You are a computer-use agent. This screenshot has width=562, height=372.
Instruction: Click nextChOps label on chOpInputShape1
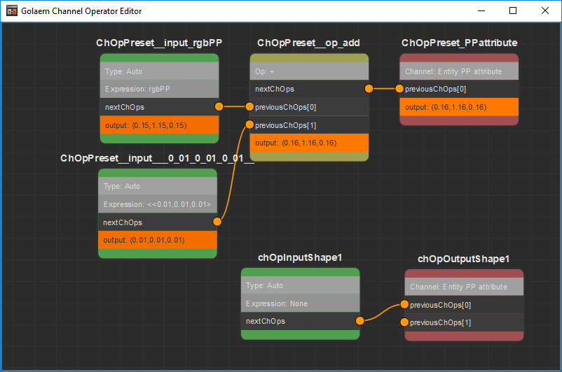[x=266, y=321]
